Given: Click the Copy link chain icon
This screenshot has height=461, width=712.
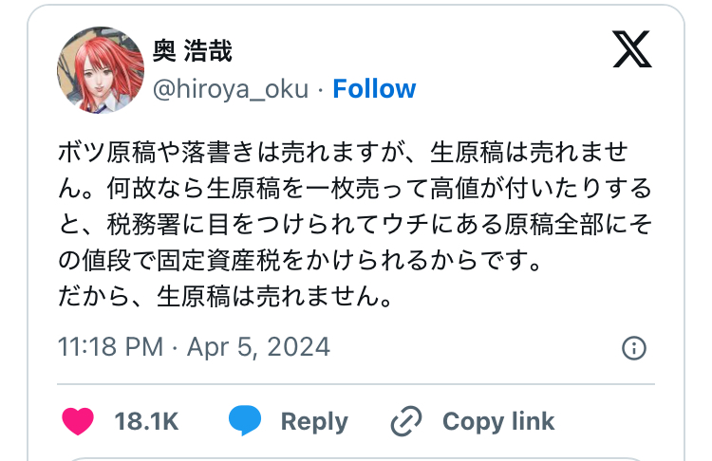Looking at the screenshot, I should tap(406, 421).
